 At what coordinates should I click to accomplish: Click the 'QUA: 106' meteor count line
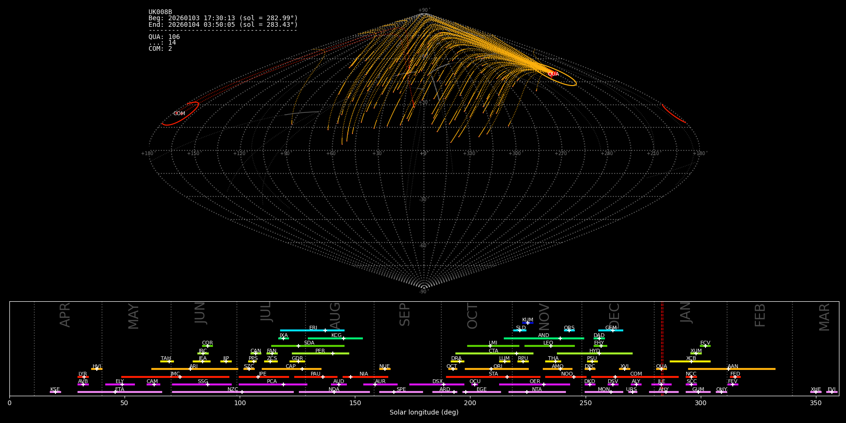tap(164, 37)
